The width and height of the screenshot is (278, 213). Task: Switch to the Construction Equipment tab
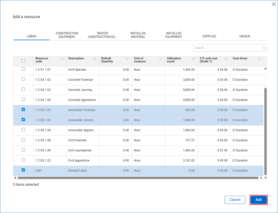(67, 35)
